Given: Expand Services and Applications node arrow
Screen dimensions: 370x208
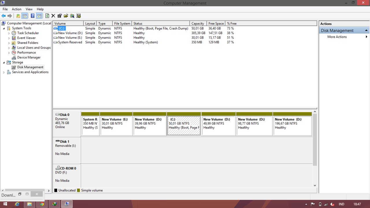Looking at the screenshot, I should 4,72.
